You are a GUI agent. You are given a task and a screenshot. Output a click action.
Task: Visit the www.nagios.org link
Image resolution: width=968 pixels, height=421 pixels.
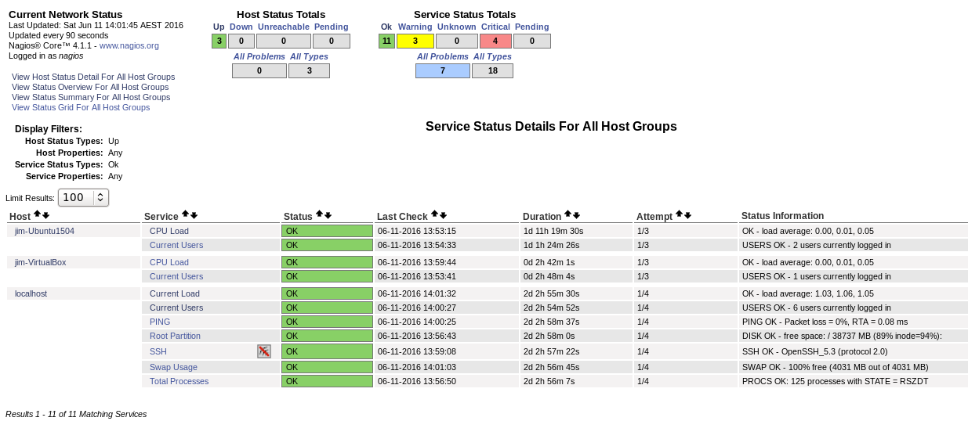[129, 45]
